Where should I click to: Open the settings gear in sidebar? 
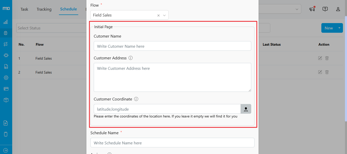coord(6,78)
